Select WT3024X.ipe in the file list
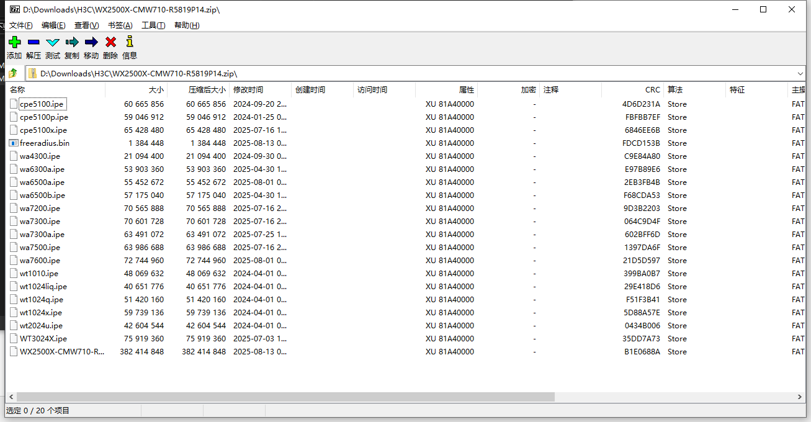 (x=43, y=339)
